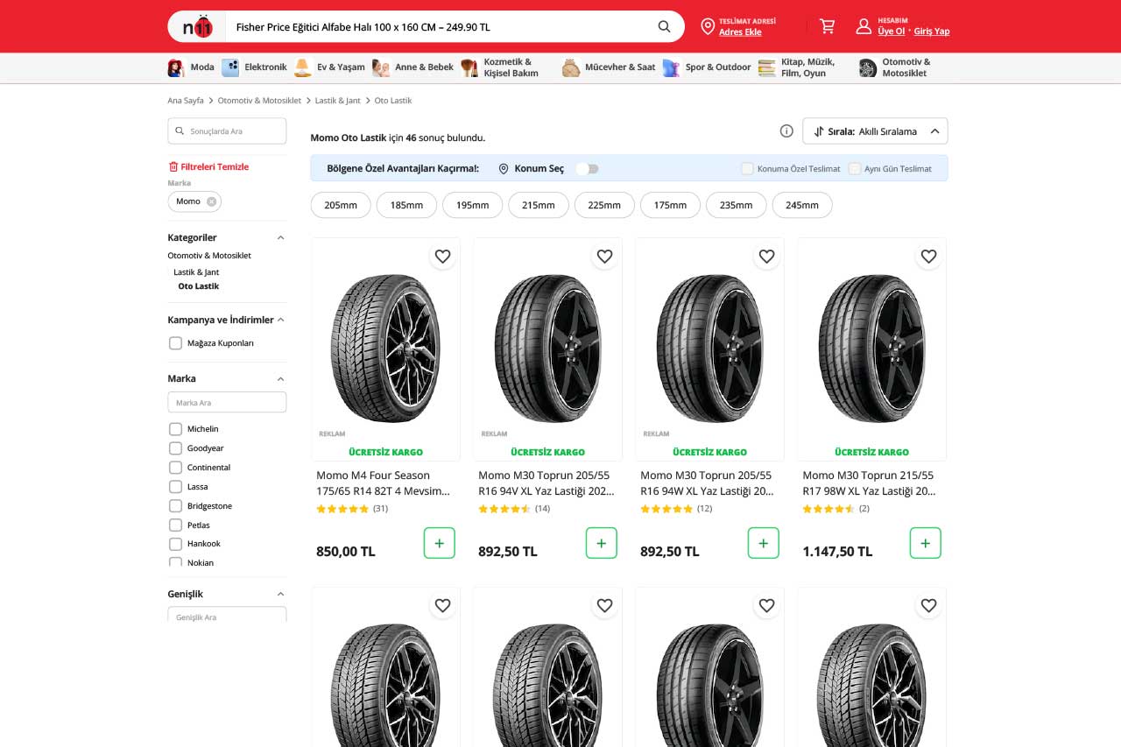1121x747 pixels.
Task: Favorite the third tire in second row
Action: point(766,605)
